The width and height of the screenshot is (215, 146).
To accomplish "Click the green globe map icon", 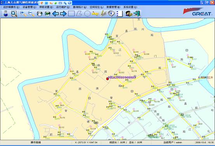I will 47,14.
